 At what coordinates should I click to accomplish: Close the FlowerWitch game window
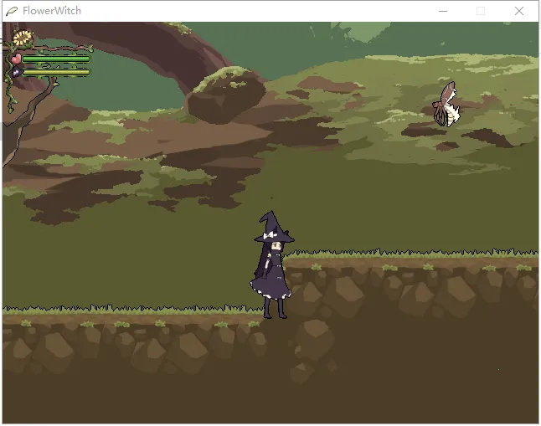(x=519, y=11)
